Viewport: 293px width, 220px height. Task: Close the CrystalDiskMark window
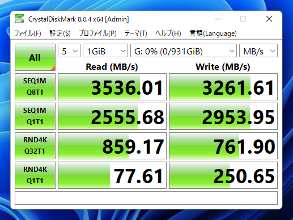269,19
